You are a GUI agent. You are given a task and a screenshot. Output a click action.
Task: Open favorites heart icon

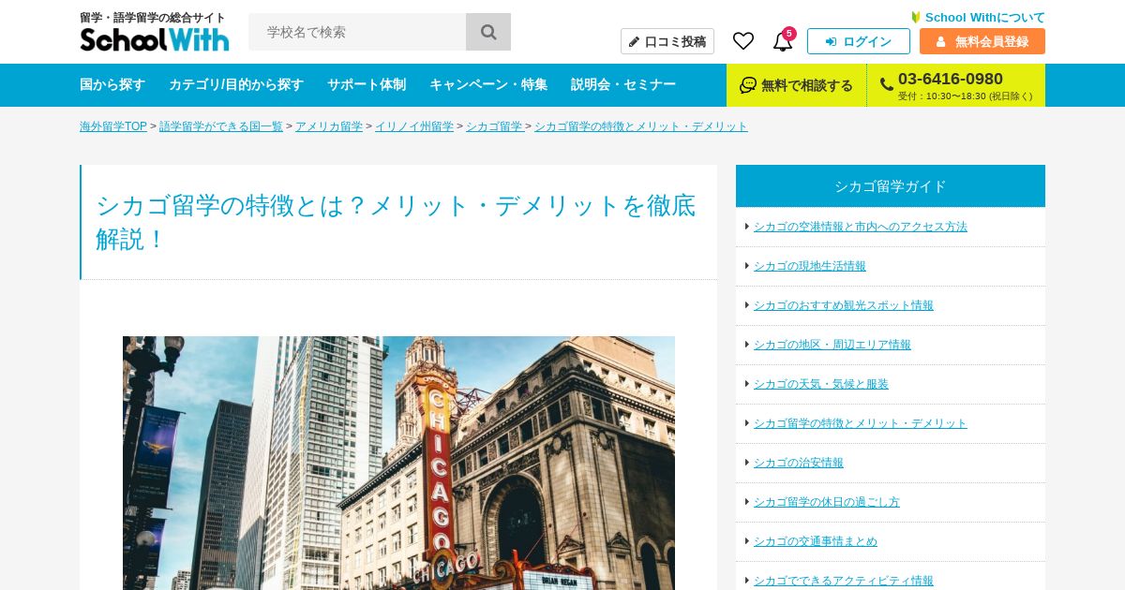[743, 41]
